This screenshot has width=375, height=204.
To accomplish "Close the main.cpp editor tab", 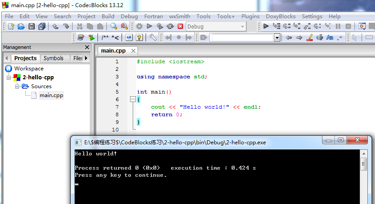I will click(x=133, y=51).
